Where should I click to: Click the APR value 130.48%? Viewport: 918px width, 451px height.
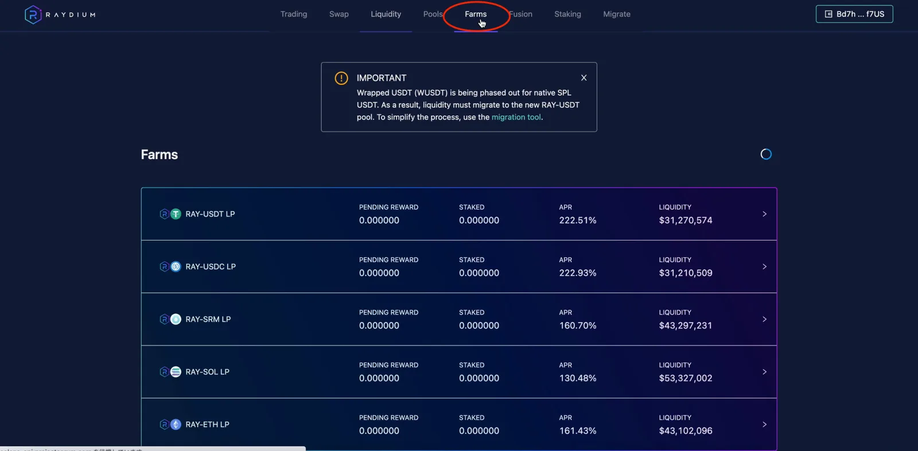click(578, 378)
